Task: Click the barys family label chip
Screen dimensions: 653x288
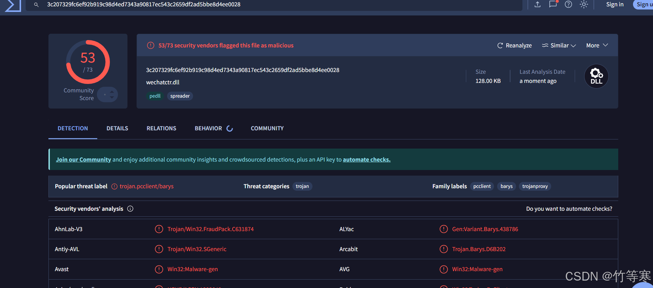Action: tap(507, 186)
